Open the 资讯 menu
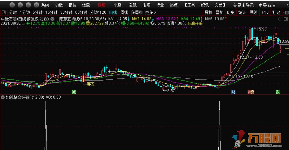 (205, 5)
